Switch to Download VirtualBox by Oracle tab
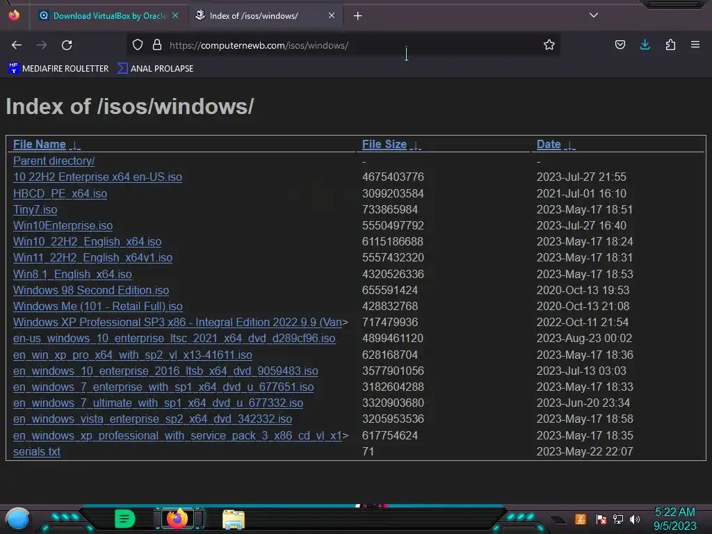 (108, 16)
